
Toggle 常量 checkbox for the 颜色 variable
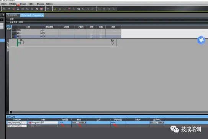click(101, 30)
